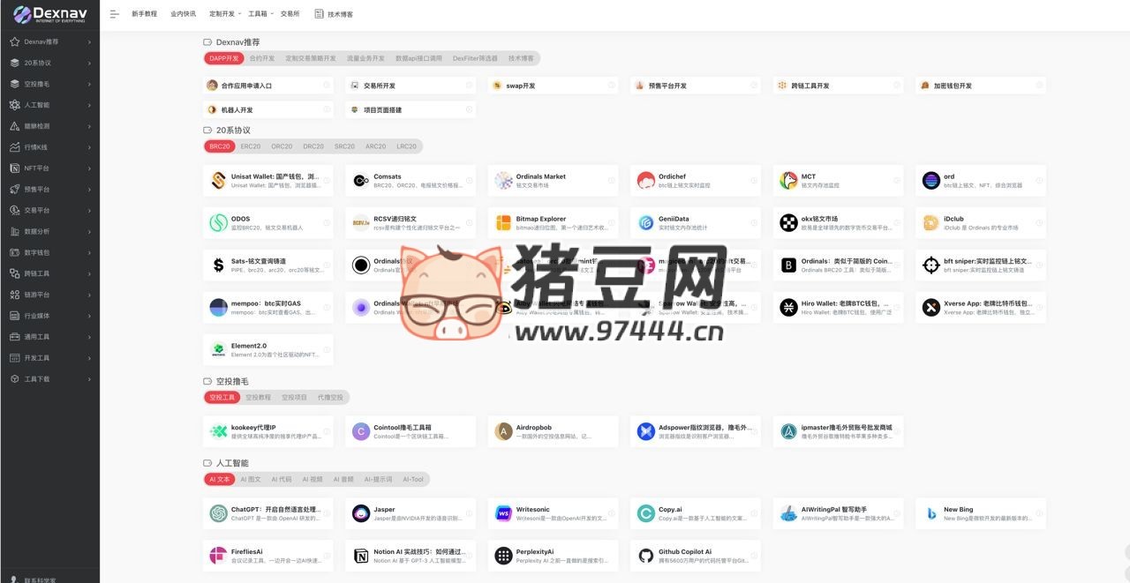The width and height of the screenshot is (1130, 583).
Task: Switch to the 合约开发 tab
Action: (x=262, y=58)
